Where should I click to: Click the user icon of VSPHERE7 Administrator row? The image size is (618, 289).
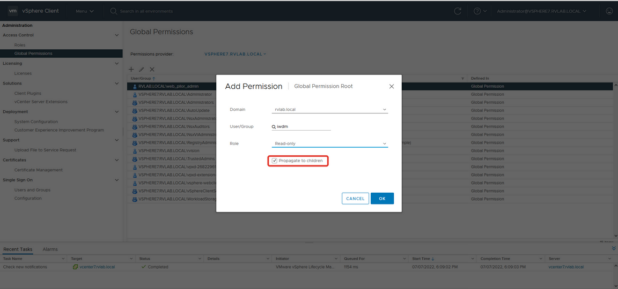tap(135, 94)
